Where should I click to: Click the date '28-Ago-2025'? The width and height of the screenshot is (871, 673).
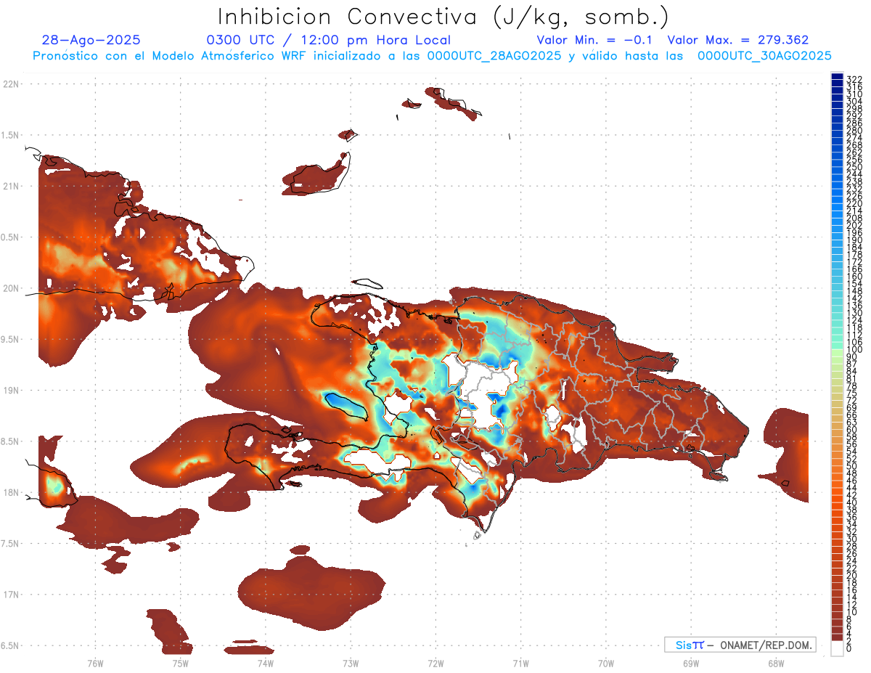click(x=91, y=40)
